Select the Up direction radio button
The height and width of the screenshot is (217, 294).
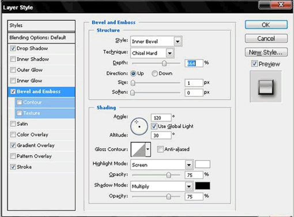pyautogui.click(x=133, y=73)
